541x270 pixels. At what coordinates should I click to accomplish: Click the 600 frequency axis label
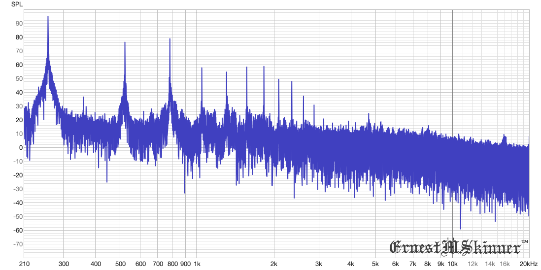tap(140, 264)
